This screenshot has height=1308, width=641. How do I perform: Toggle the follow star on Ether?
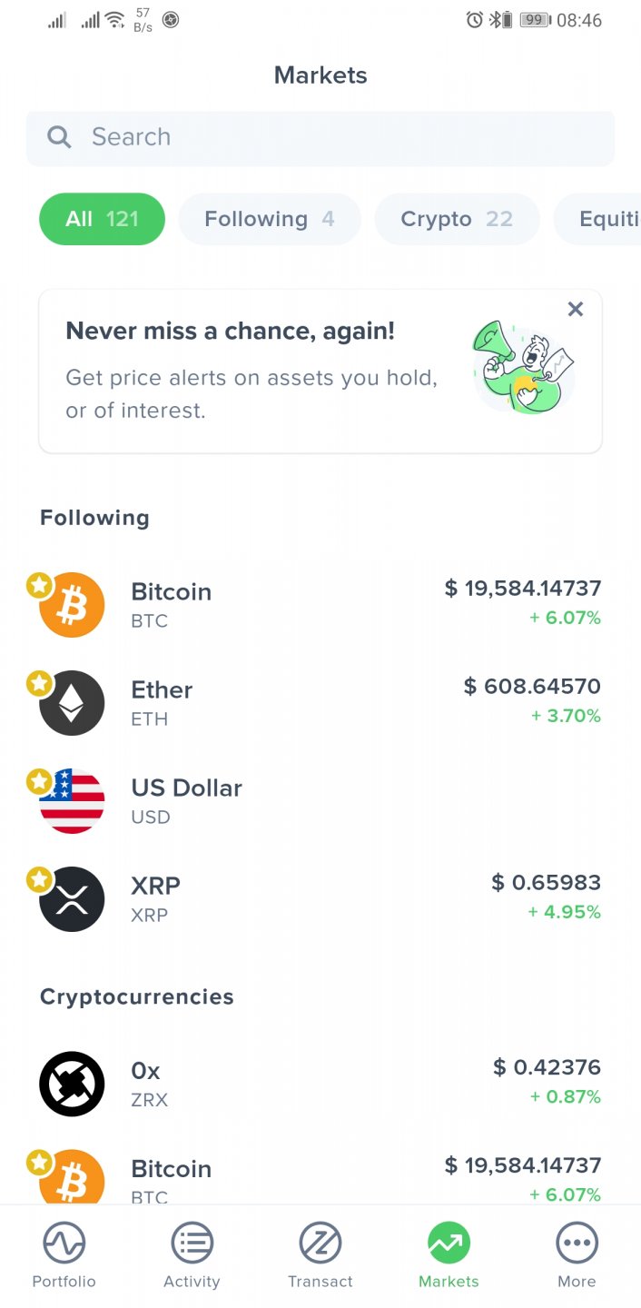(x=39, y=684)
